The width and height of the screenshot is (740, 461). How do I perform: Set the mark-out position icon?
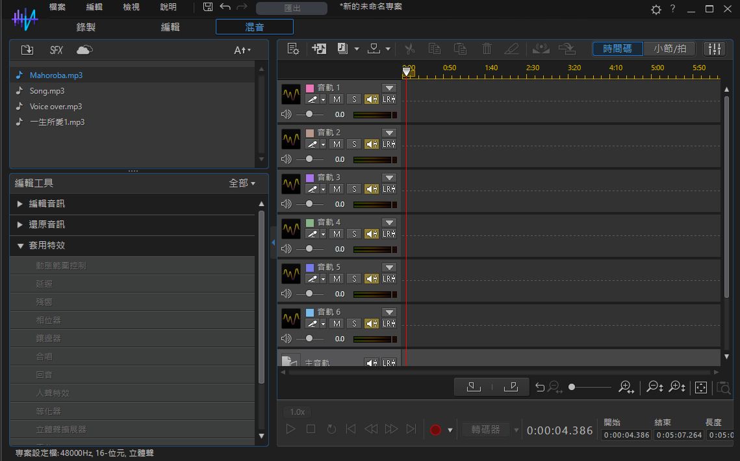click(x=511, y=387)
